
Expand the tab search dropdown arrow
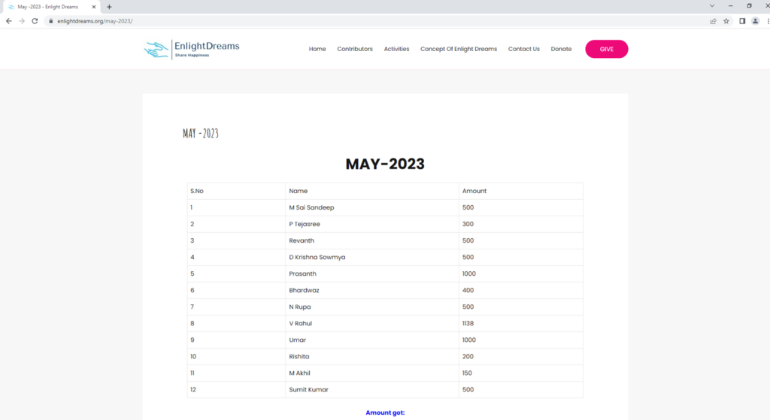pos(712,6)
